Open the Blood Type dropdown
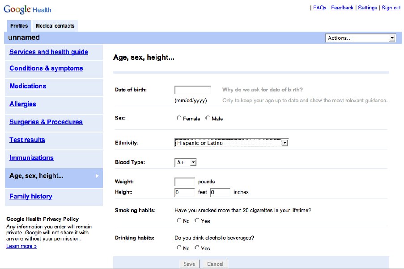404x269 pixels. click(x=186, y=162)
